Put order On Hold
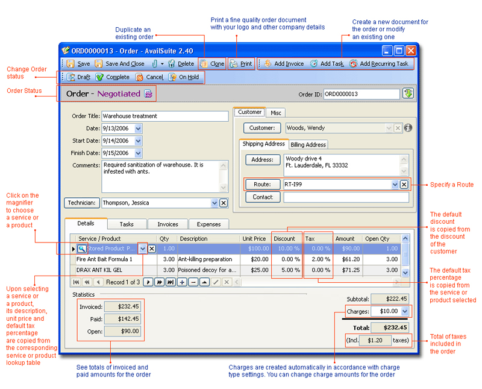The height and width of the screenshot is (389, 482). (173, 77)
